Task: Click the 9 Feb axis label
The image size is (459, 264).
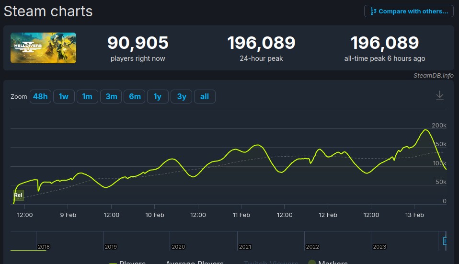Action: [68, 215]
